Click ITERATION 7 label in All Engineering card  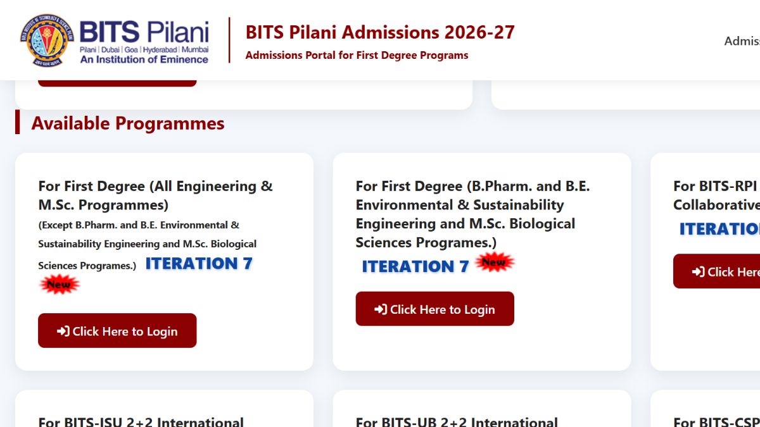pyautogui.click(x=199, y=264)
